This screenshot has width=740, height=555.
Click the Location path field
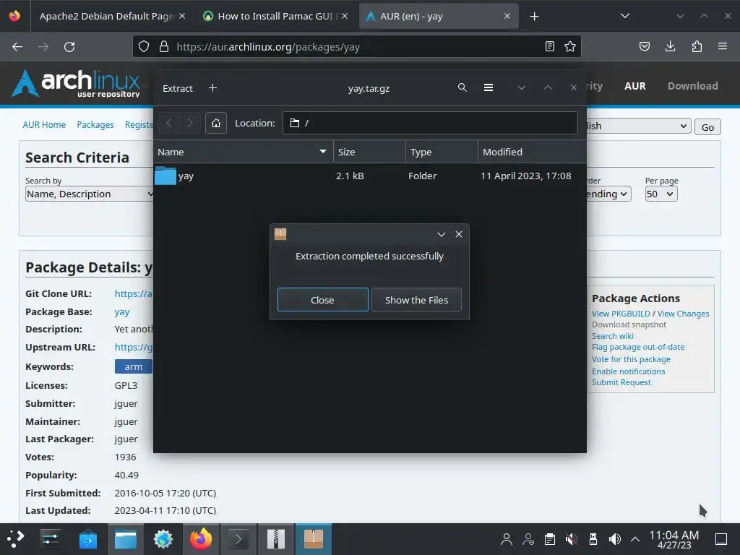click(x=430, y=123)
